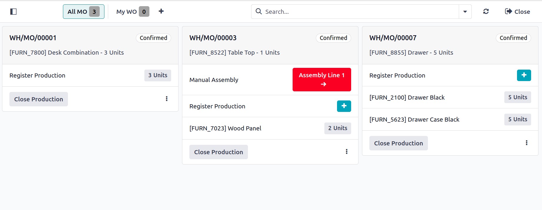
Task: Open search options dropdown arrow
Action: tap(465, 12)
